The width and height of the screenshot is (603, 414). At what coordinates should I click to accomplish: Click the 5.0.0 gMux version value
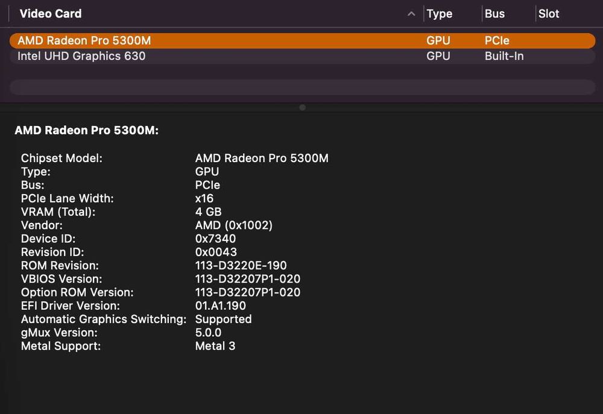tap(208, 333)
